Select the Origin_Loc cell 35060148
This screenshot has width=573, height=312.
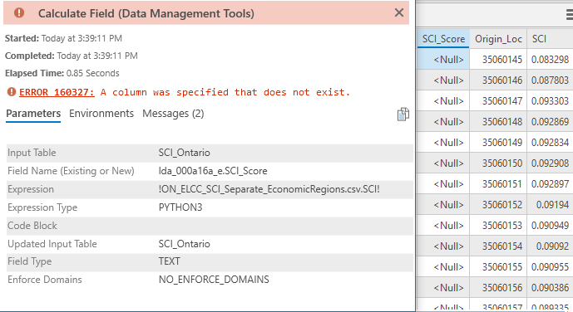click(x=498, y=122)
